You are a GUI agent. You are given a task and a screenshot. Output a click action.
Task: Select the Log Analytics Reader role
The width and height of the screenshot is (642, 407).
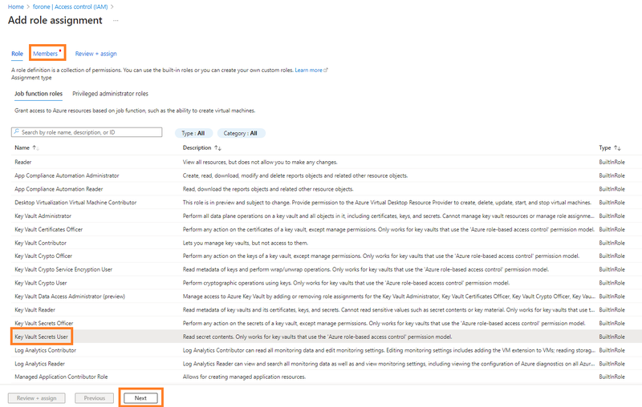pyautogui.click(x=39, y=364)
